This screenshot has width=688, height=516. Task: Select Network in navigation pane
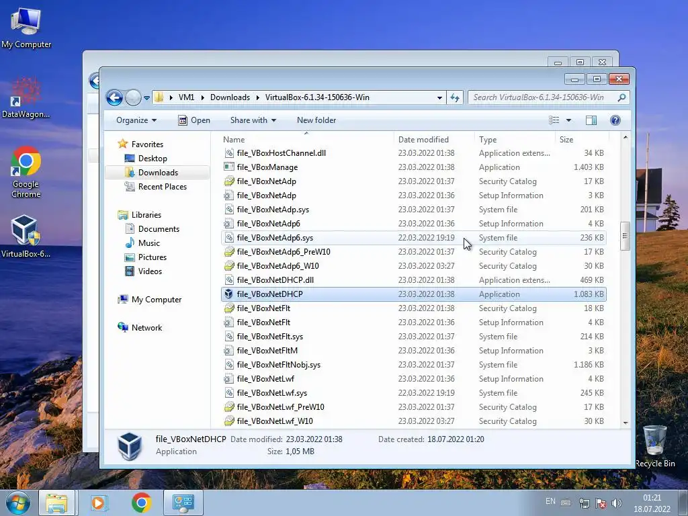click(146, 328)
